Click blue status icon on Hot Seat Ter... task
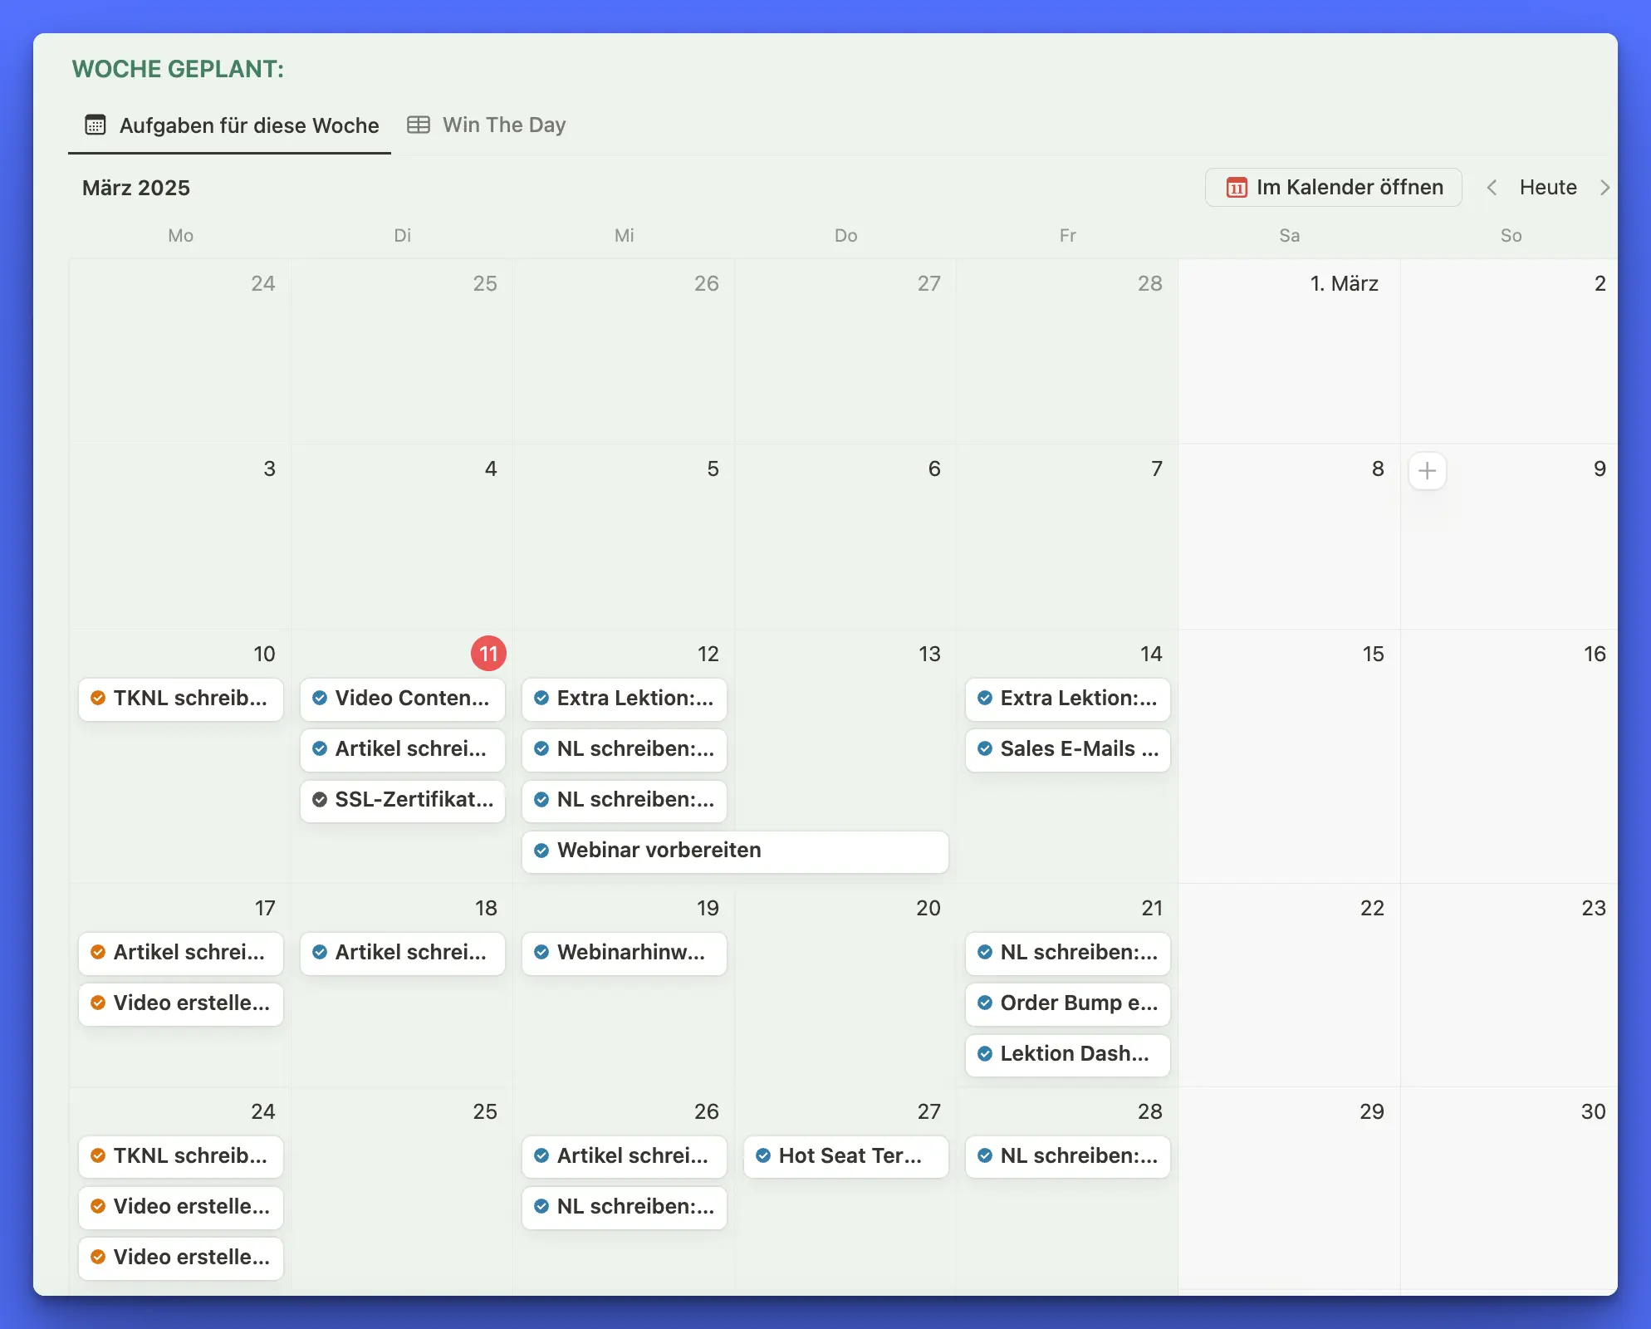 (763, 1156)
